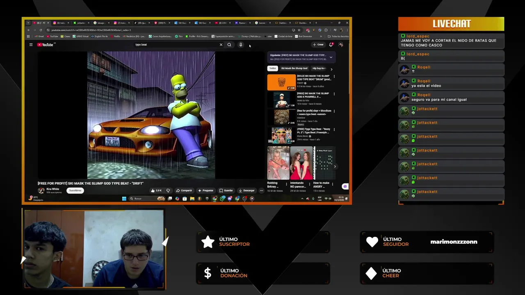525x295 pixels.
Task: Clear the search box with the X
Action: (x=221, y=45)
